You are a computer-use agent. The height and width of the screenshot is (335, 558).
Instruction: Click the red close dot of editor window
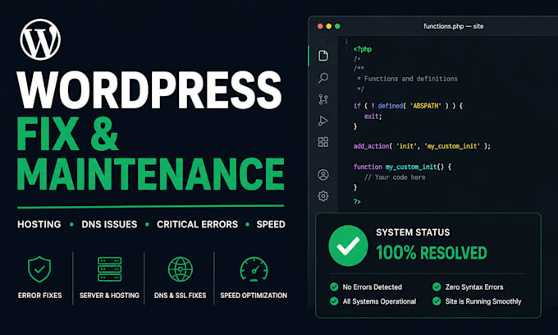pos(320,26)
